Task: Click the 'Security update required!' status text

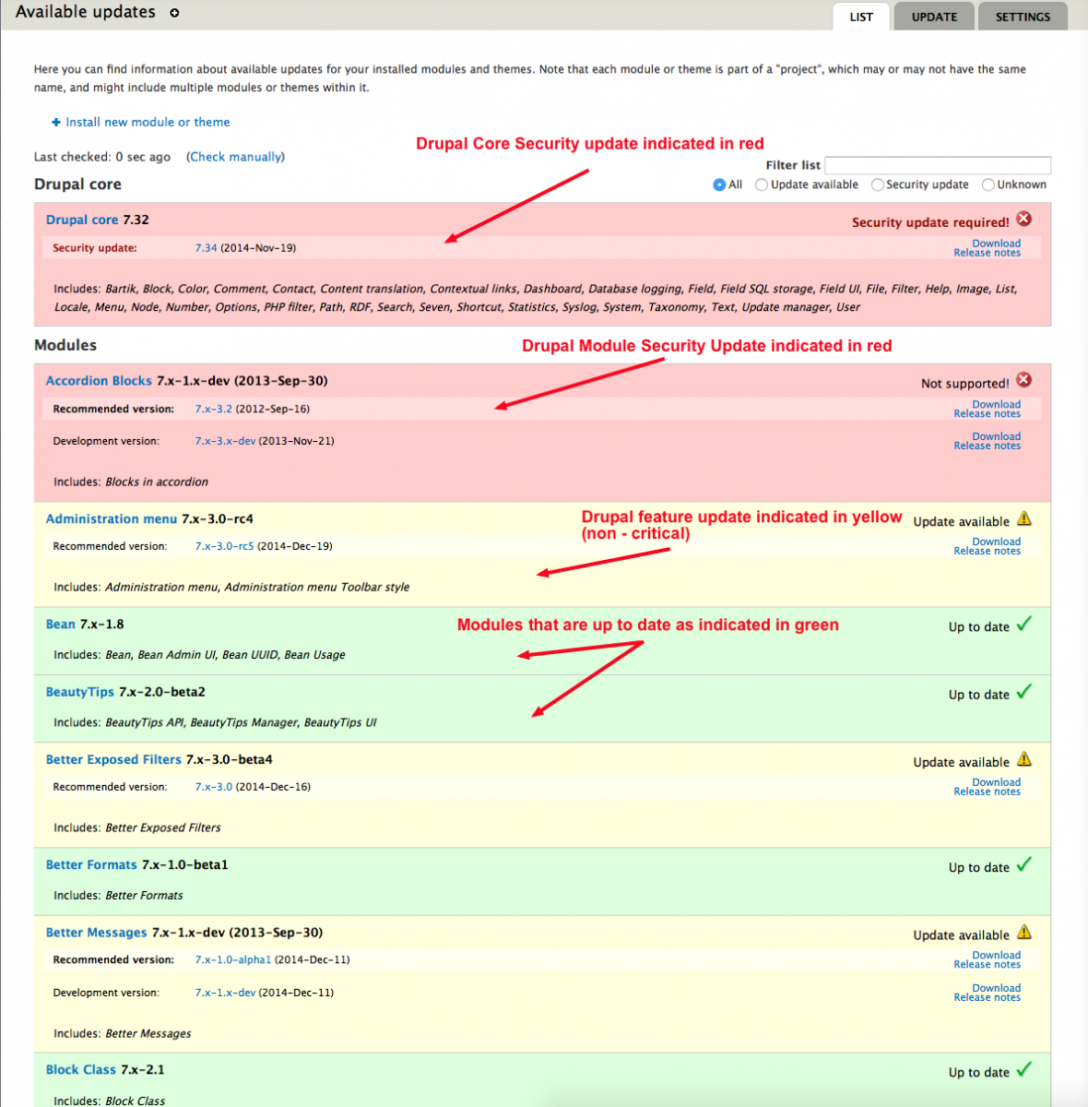Action: coord(930,222)
